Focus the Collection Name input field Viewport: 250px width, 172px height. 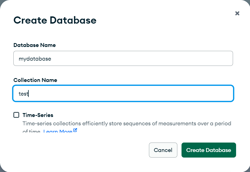coord(123,94)
